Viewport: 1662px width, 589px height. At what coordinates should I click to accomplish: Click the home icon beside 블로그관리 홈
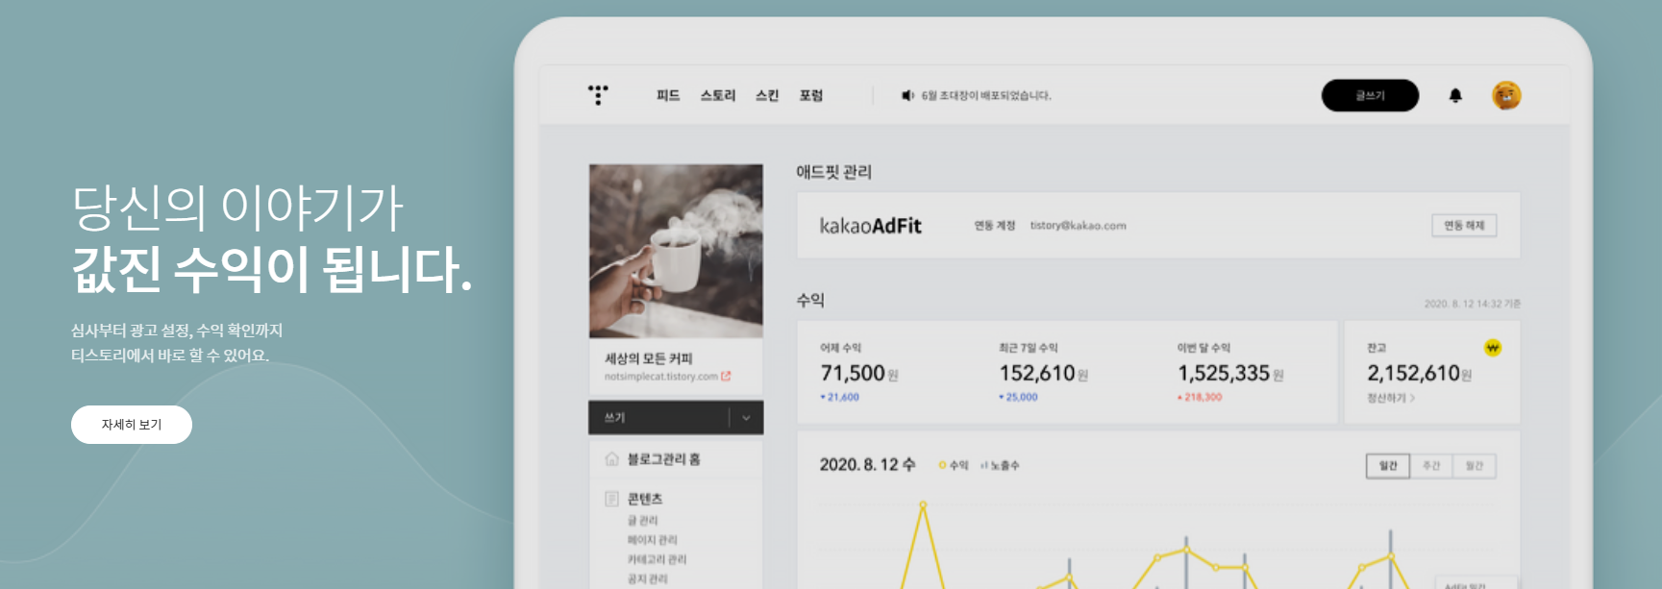611,459
